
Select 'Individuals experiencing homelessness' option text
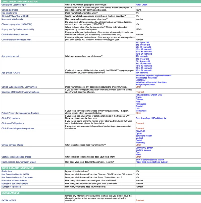154,76
